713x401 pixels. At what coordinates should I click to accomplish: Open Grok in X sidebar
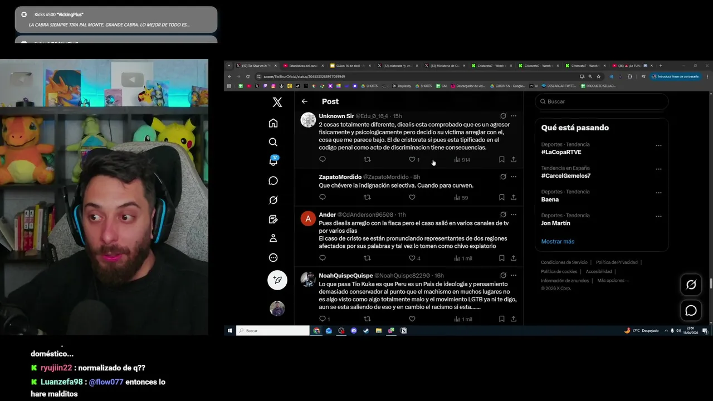pos(273,200)
